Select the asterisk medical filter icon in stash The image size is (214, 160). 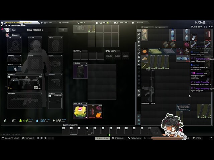click(x=139, y=46)
